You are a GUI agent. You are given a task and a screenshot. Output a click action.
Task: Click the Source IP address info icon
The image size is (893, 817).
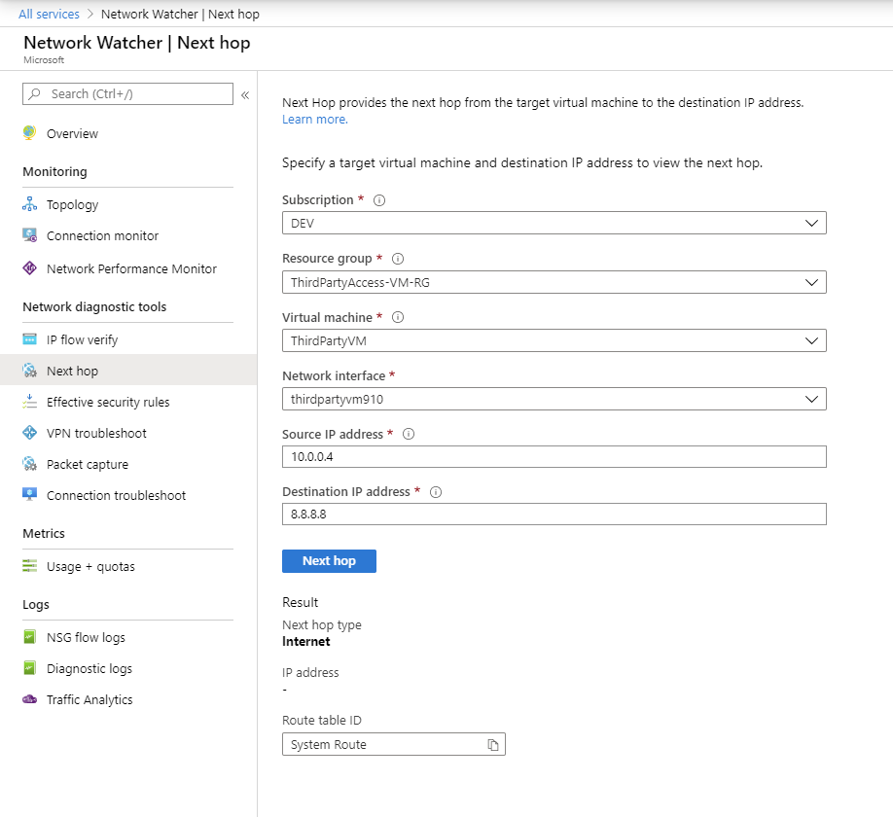[409, 435]
